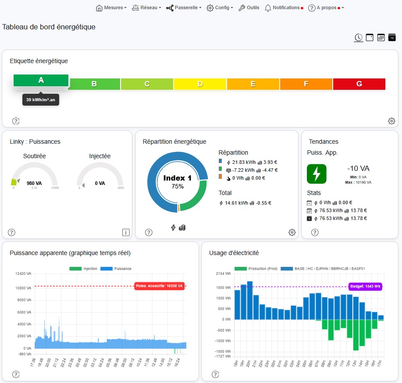Open the A propos menu
Screen dimensions: 402x383
[x=324, y=8]
